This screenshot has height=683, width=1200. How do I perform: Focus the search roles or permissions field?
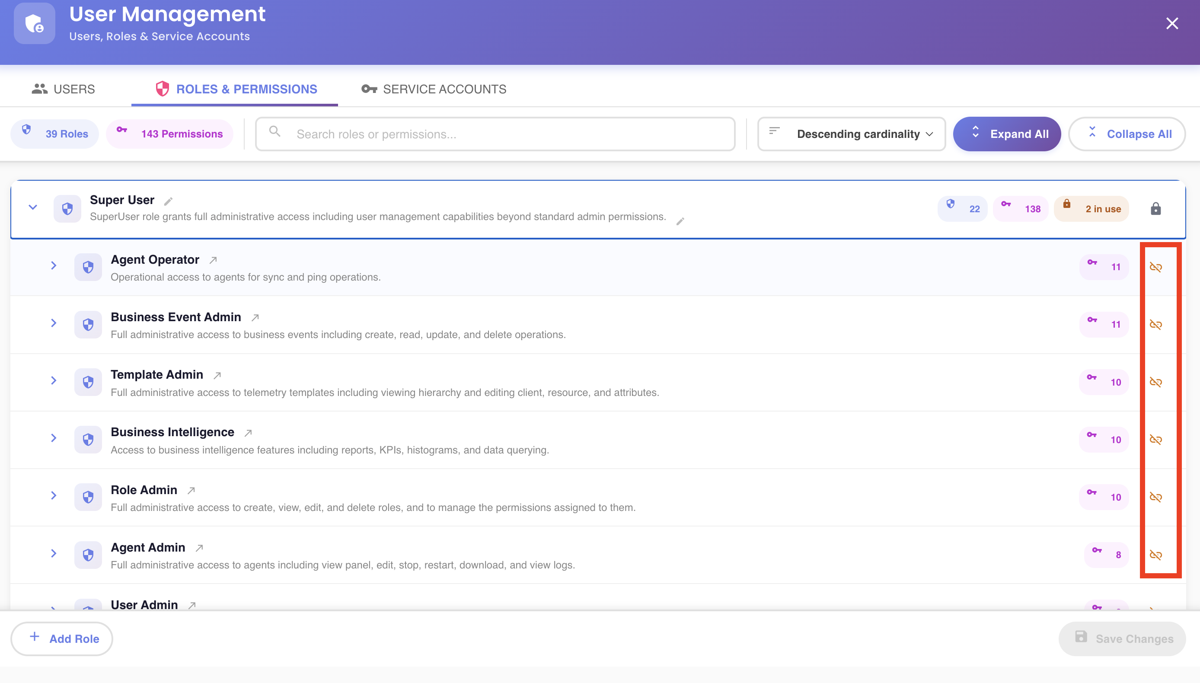(x=495, y=134)
